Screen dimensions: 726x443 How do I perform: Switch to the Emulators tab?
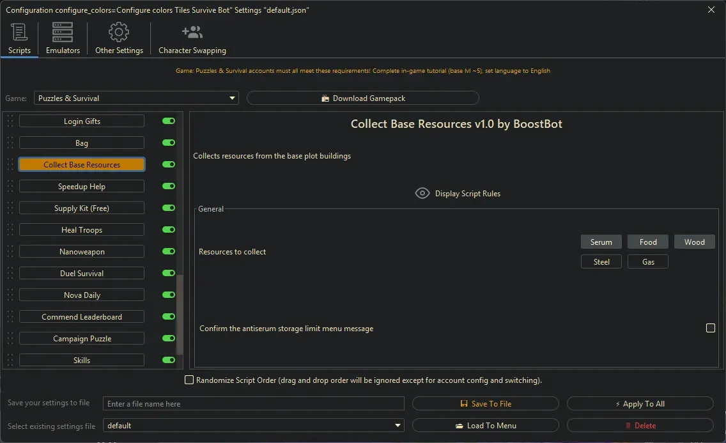click(62, 38)
